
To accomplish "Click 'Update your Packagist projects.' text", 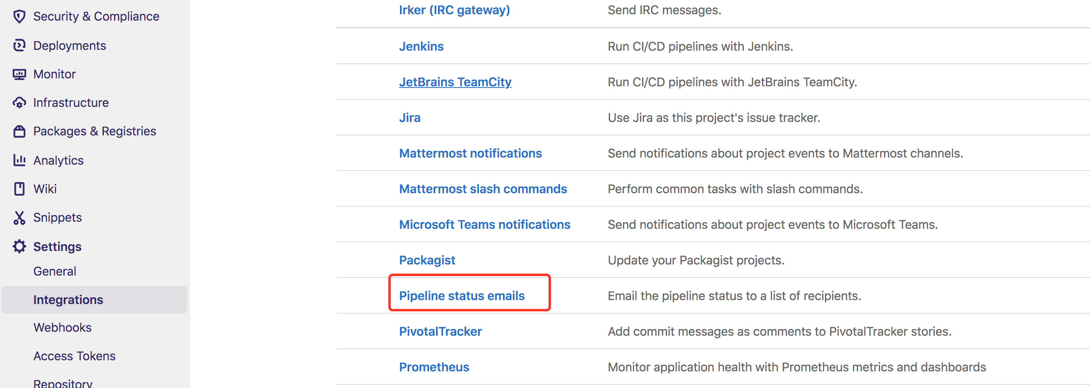I will [696, 260].
